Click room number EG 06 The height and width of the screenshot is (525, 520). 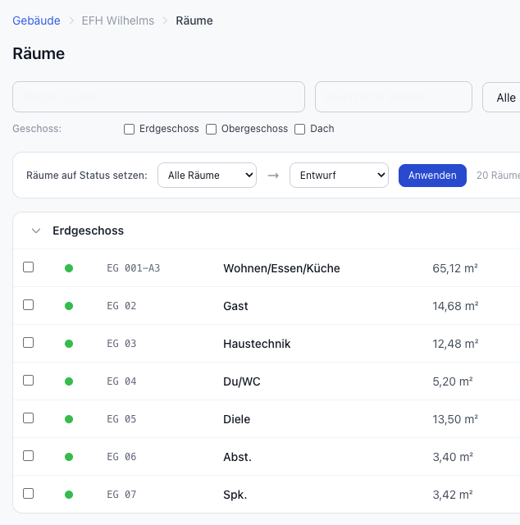point(121,457)
